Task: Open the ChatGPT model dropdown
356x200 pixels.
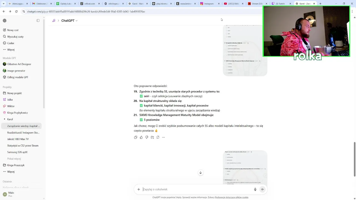Action: coord(70,21)
